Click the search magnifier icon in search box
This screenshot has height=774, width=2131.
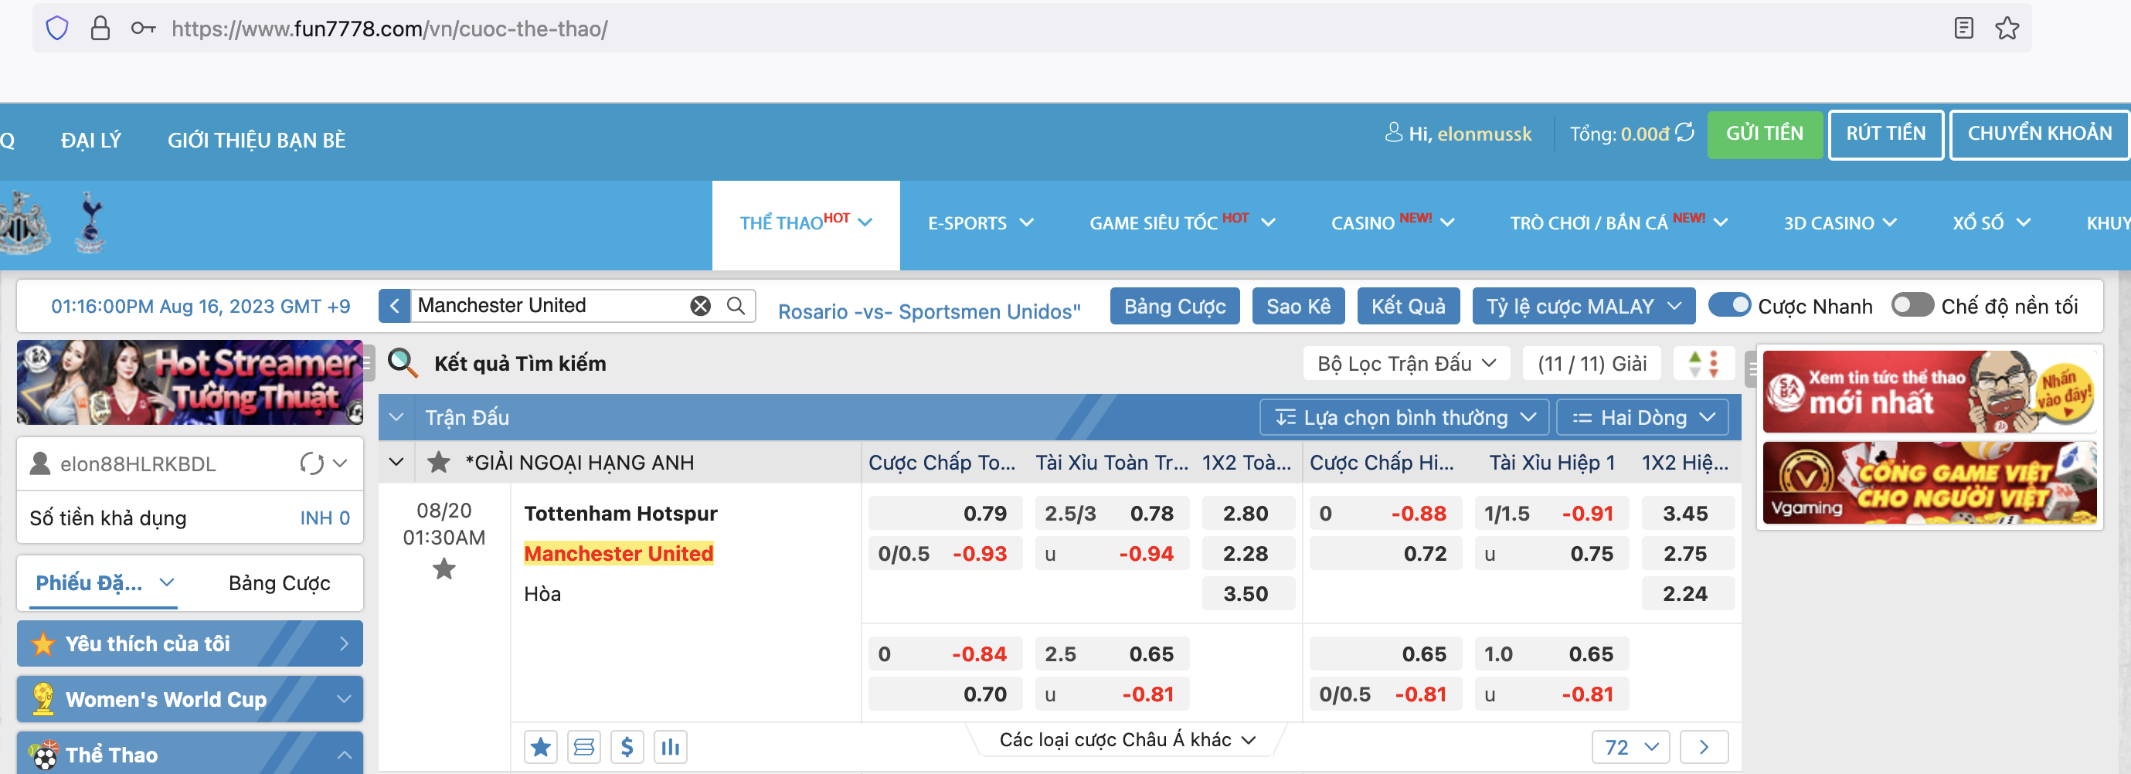click(736, 306)
